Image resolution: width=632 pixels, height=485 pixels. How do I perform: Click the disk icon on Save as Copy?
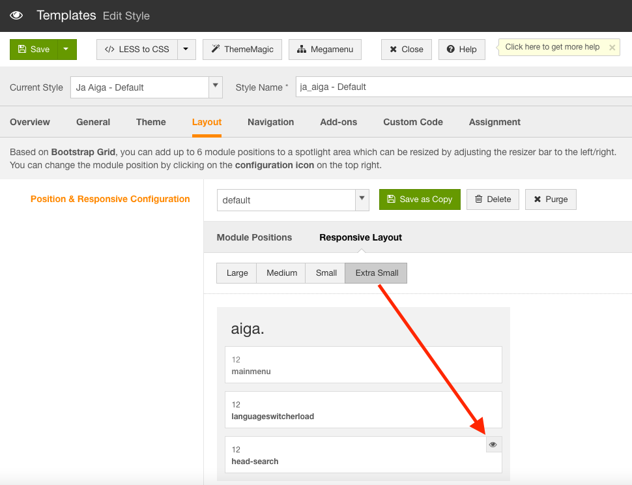click(391, 199)
